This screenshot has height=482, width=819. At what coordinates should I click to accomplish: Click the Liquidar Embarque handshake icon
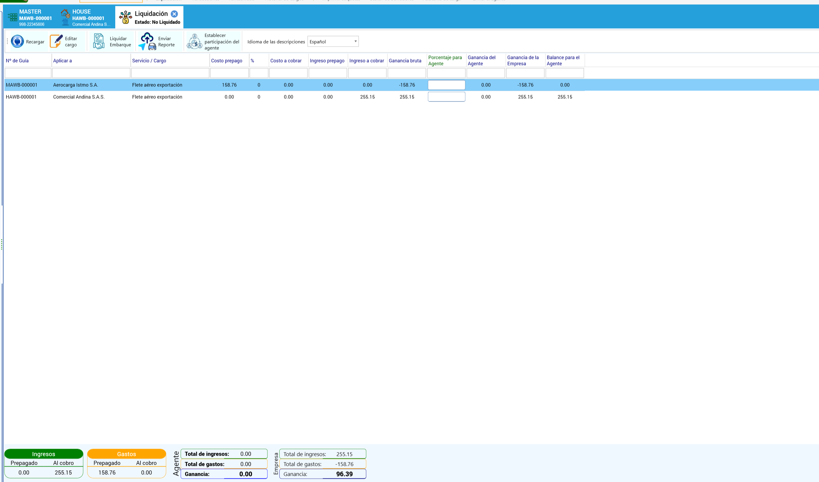(x=99, y=41)
